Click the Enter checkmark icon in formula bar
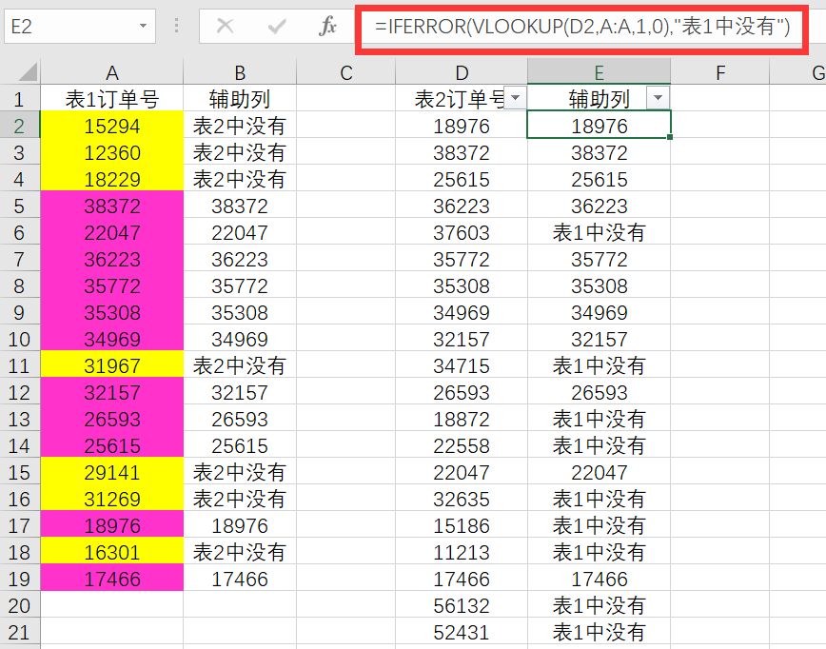 click(277, 26)
